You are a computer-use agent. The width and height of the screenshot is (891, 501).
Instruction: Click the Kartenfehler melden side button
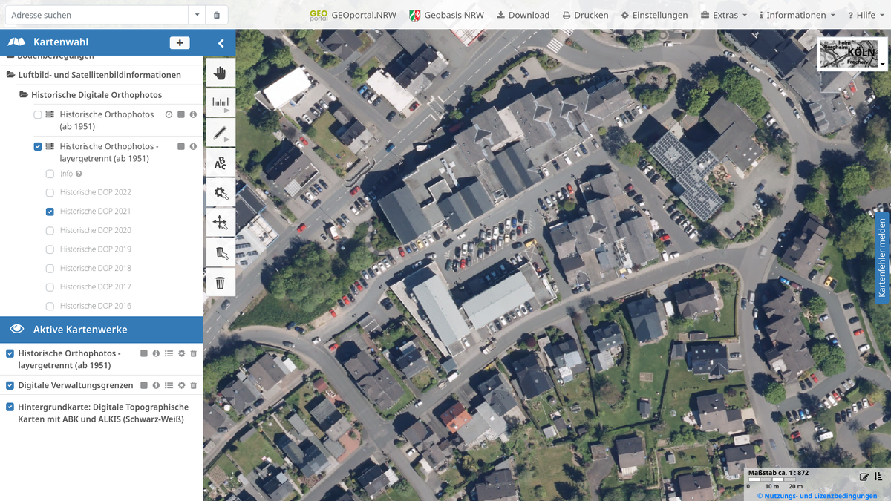coord(882,258)
